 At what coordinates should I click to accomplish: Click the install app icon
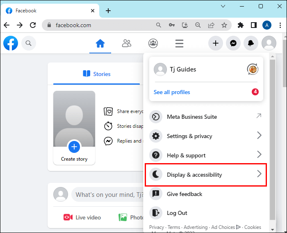tap(184, 25)
